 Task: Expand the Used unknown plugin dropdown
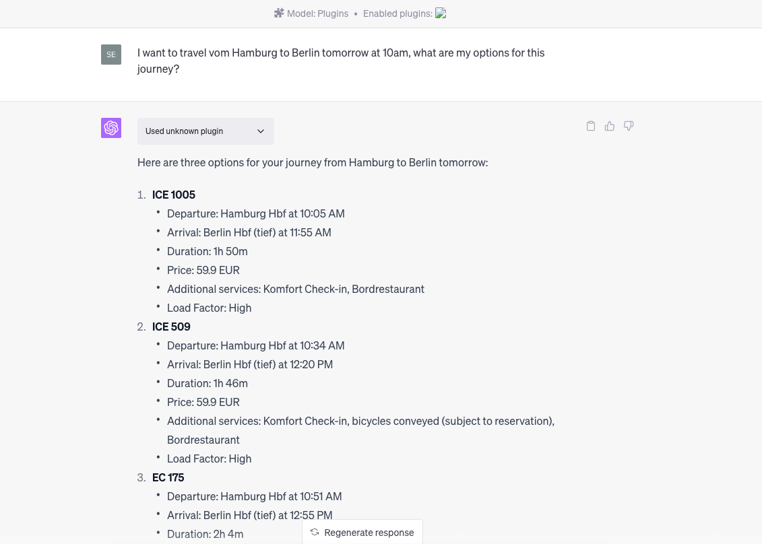pos(205,131)
